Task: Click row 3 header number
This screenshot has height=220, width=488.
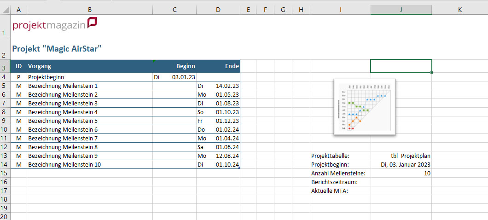Action: (x=5, y=66)
